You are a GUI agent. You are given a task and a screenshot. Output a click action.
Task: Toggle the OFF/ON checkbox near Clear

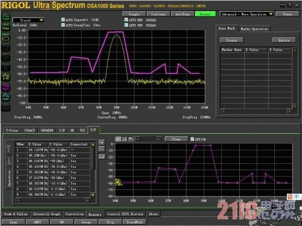tap(192, 139)
